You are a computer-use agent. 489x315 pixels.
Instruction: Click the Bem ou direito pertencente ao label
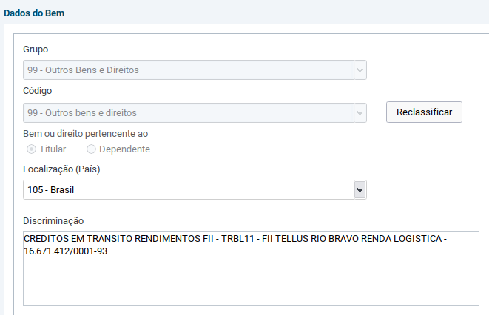click(86, 134)
